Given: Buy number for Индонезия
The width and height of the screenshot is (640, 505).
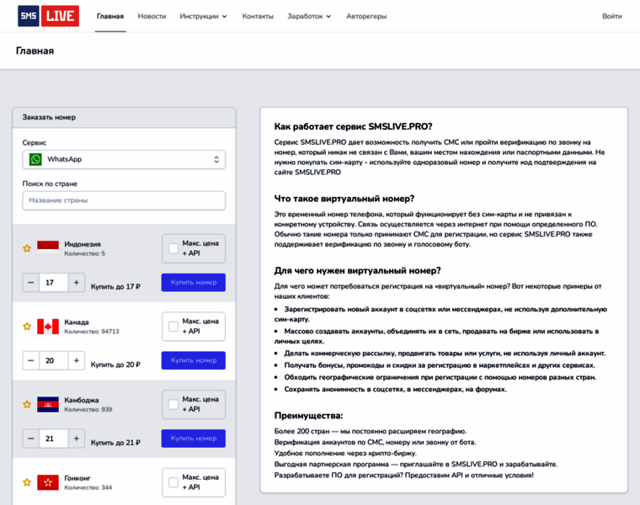Looking at the screenshot, I should [x=194, y=282].
